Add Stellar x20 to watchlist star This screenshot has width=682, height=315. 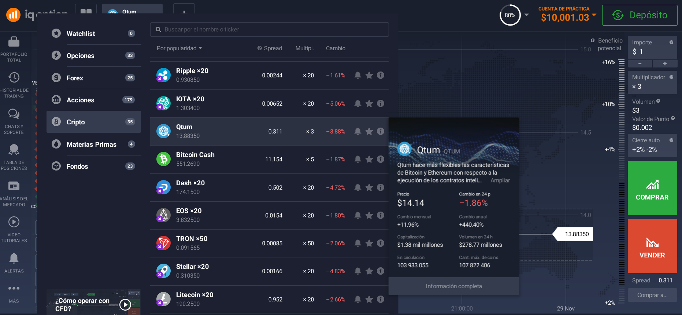tap(369, 271)
